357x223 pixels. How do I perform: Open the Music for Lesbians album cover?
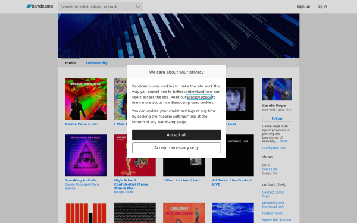(184, 213)
